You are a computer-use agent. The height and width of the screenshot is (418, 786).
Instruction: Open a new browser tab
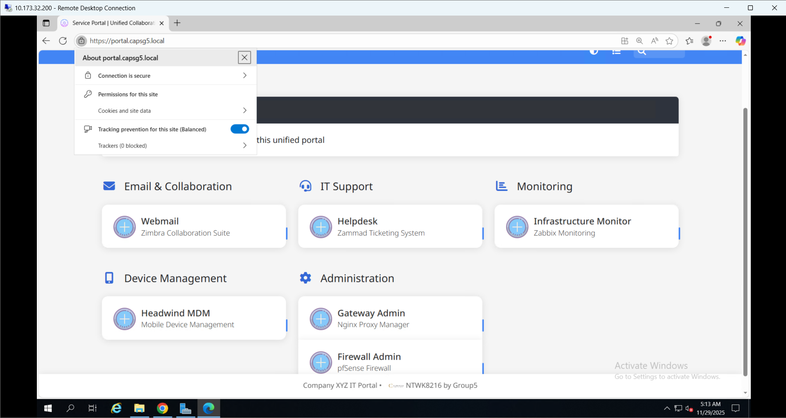pos(177,23)
